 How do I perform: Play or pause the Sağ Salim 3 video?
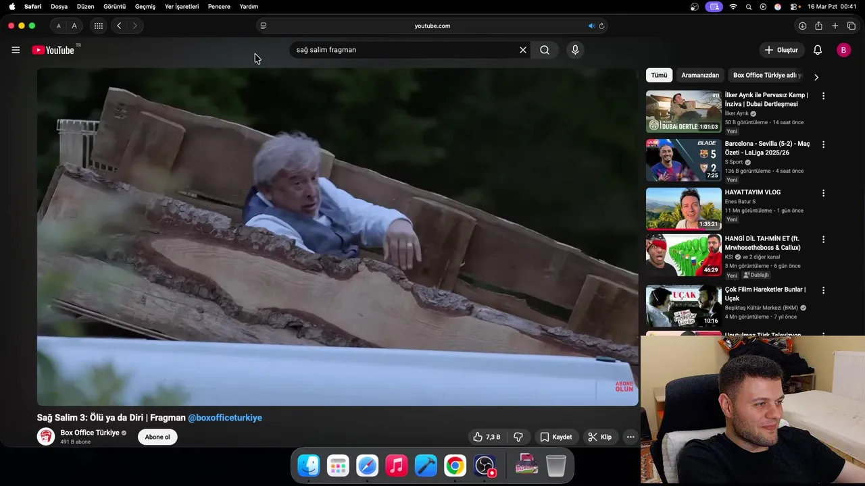[x=337, y=236]
